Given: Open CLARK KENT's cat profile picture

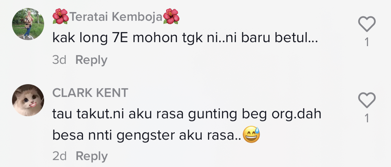Looking at the screenshot, I should (x=28, y=100).
